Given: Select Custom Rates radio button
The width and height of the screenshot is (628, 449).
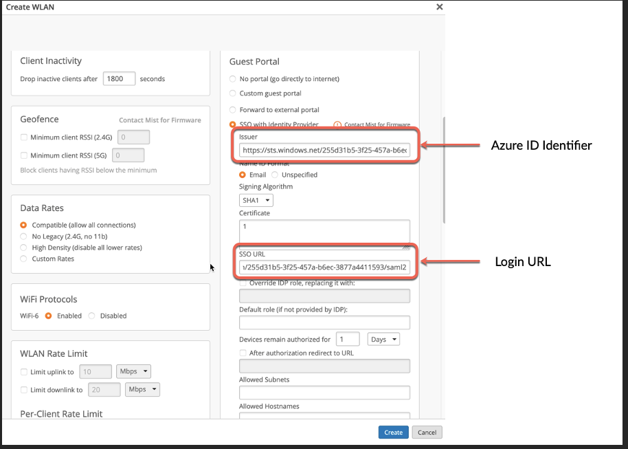Looking at the screenshot, I should click(x=24, y=259).
